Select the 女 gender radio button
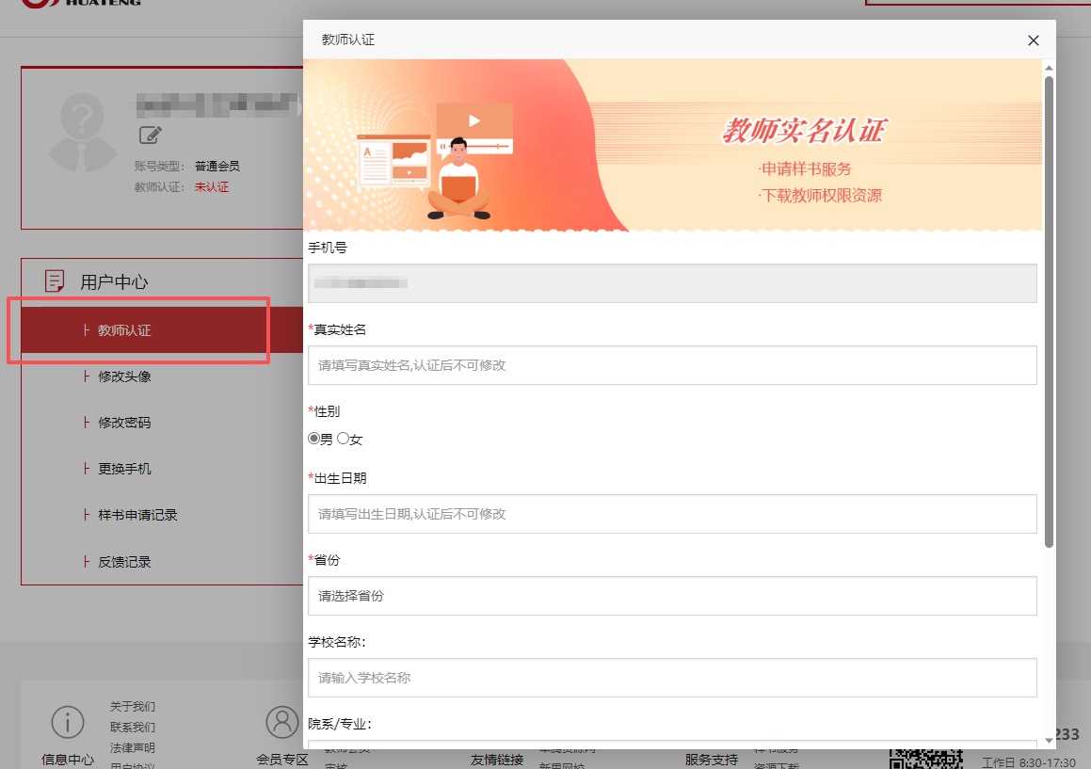This screenshot has height=769, width=1091. click(x=343, y=439)
